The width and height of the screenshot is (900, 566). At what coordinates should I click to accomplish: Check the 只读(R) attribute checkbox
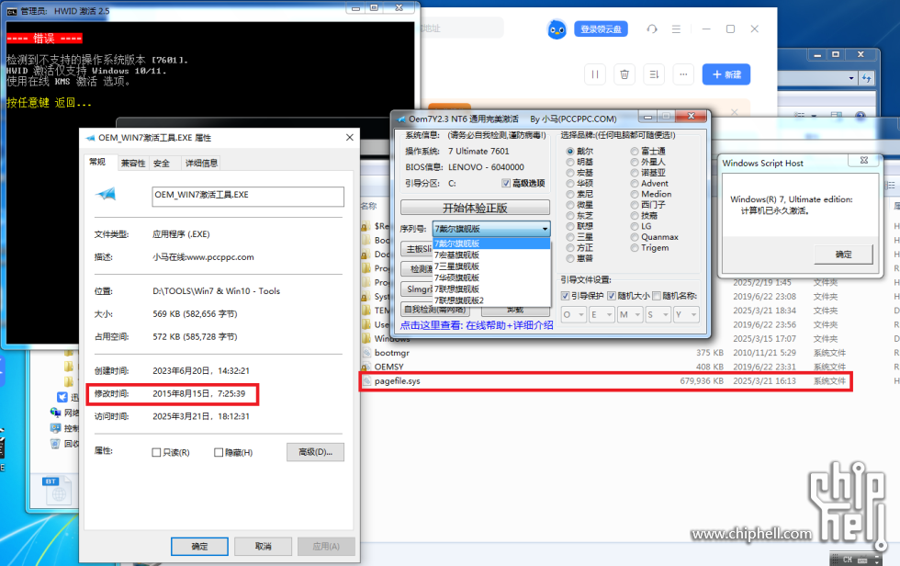(156, 452)
